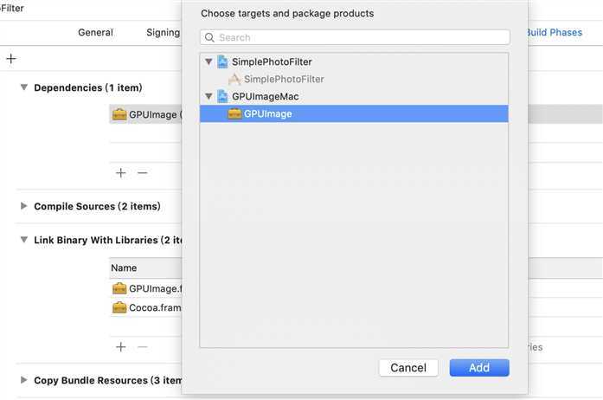Expand the Compile Sources section
The image size is (603, 400).
click(24, 206)
